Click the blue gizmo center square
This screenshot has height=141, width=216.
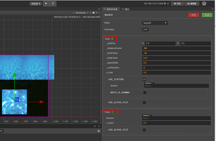[17, 100]
